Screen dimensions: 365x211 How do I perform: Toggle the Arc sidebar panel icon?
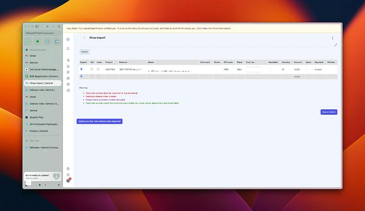click(x=37, y=26)
